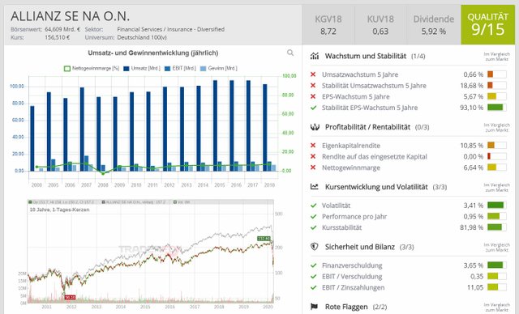Click the green high-price marker on the price chart
The image size is (519, 314).
pos(264,239)
